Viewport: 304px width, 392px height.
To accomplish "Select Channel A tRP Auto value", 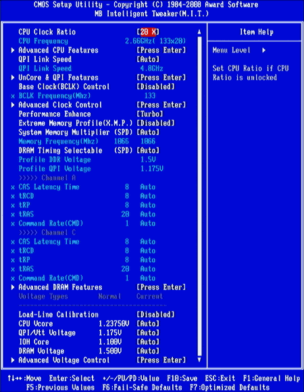I will click(148, 205).
